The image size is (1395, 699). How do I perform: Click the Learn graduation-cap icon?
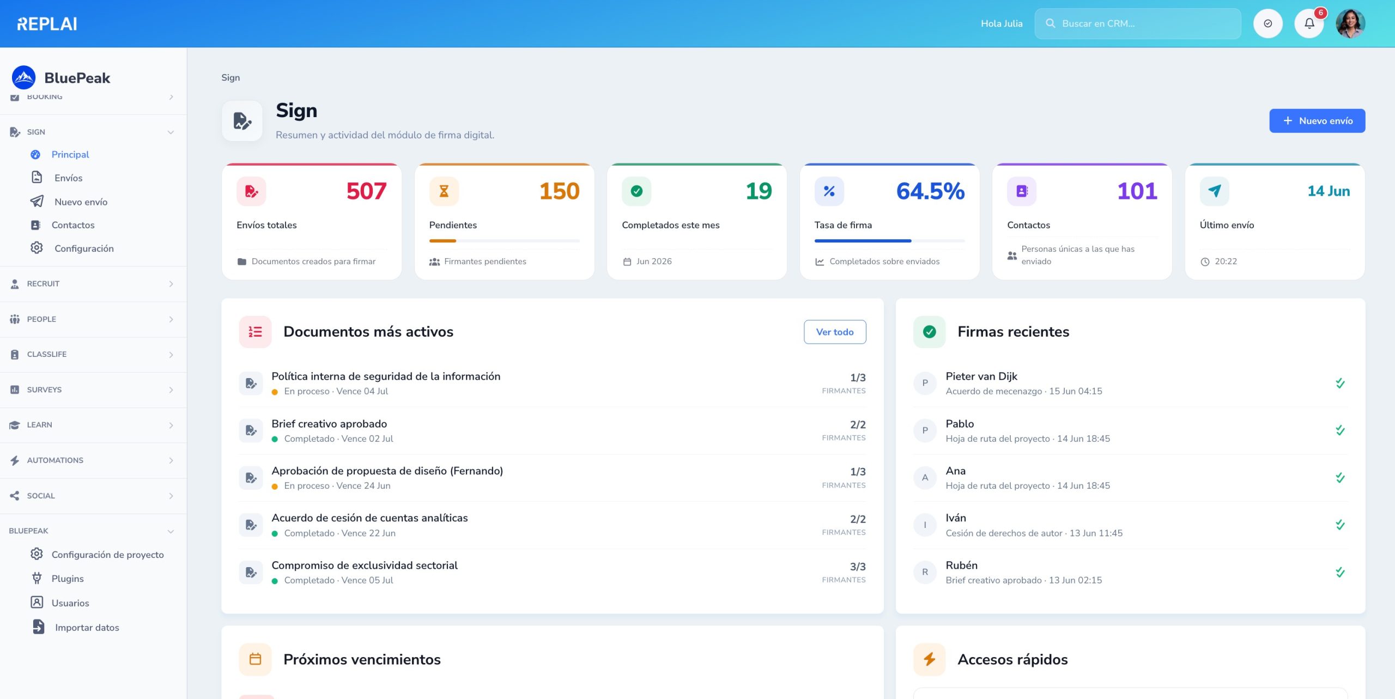15,425
